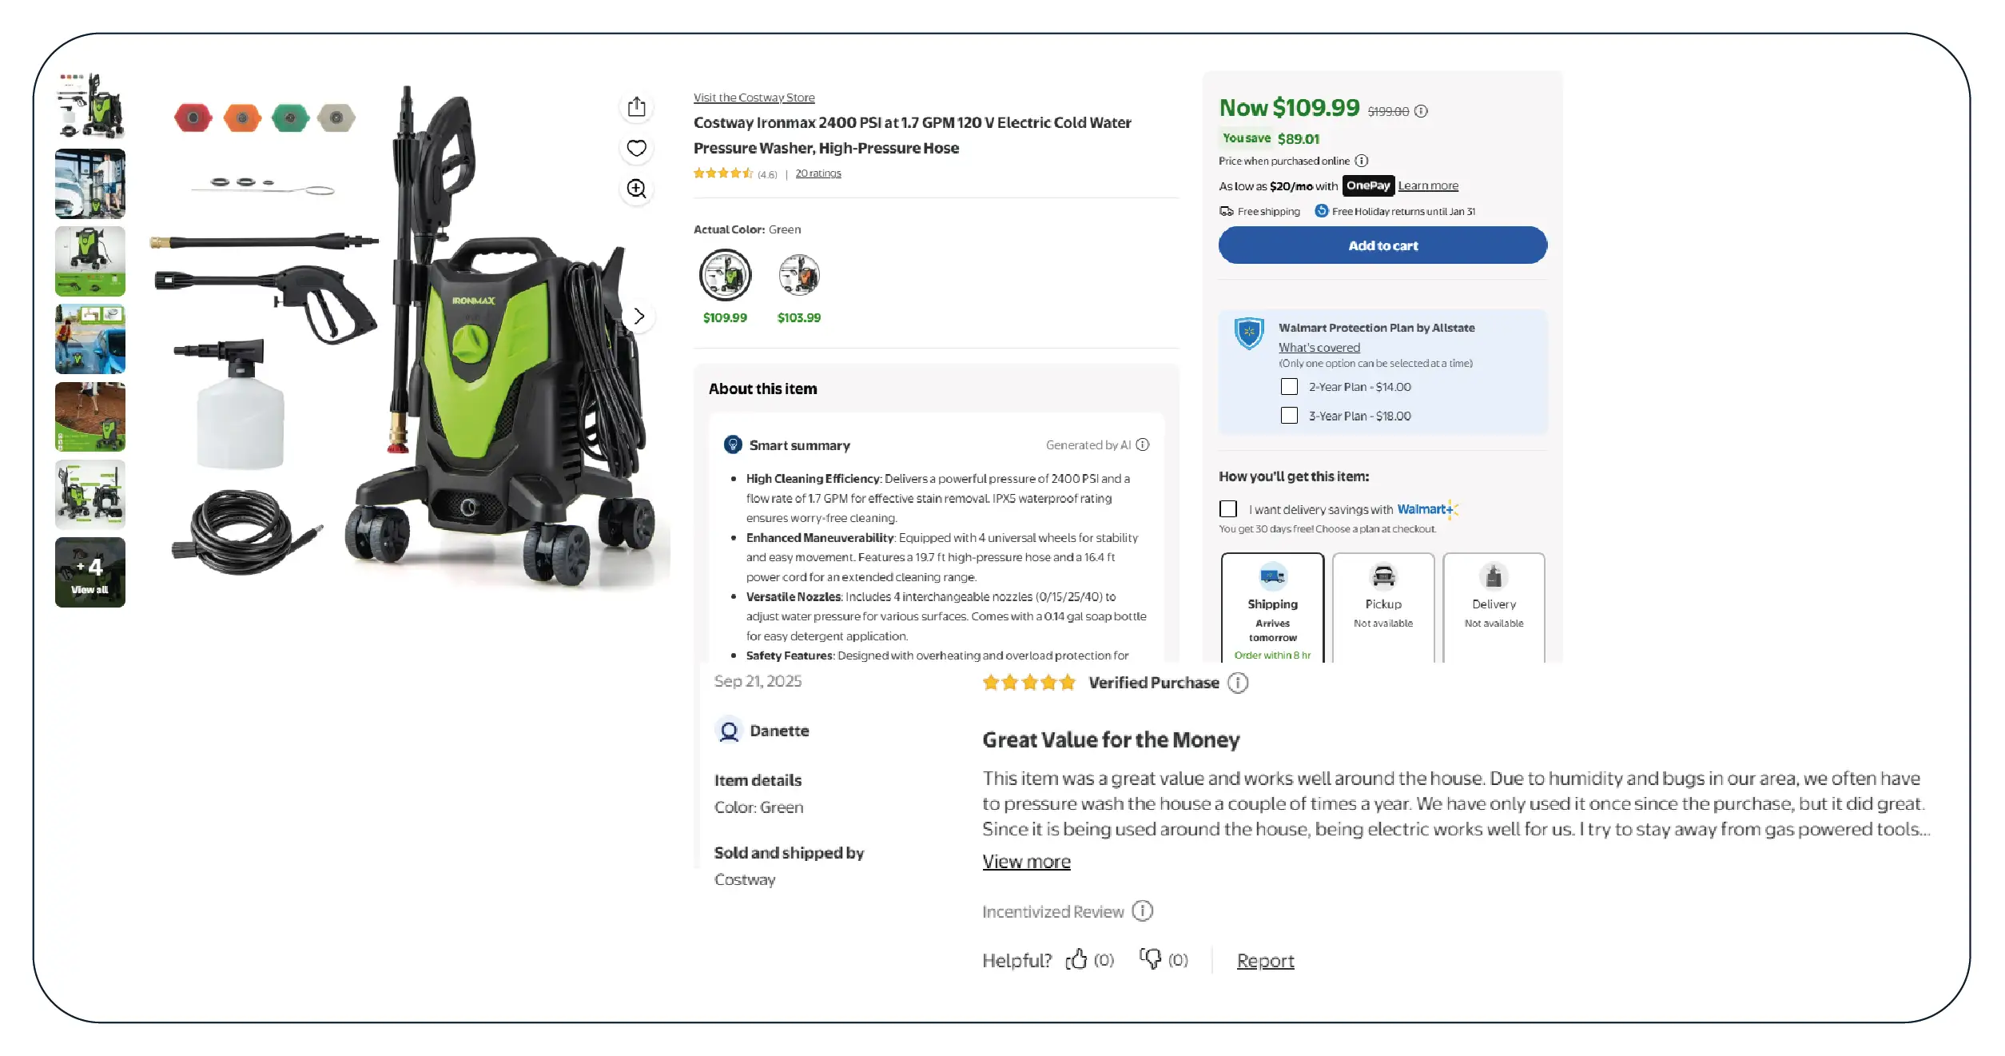This screenshot has height=1056, width=2005.
Task: Check the 3-Year Plan - $18.00 box
Action: [x=1289, y=416]
